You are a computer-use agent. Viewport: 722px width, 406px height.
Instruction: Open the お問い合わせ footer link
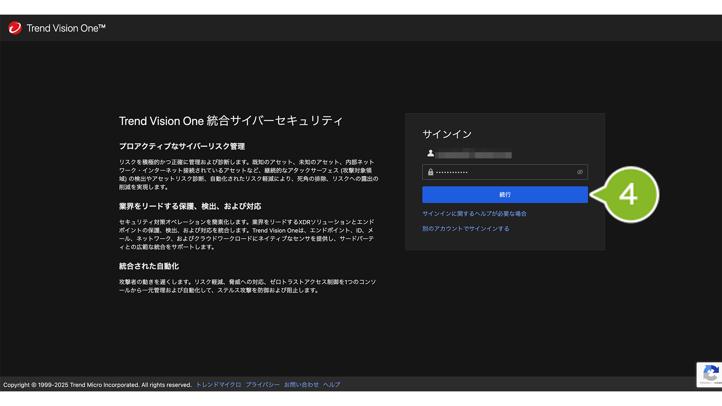[x=301, y=384]
